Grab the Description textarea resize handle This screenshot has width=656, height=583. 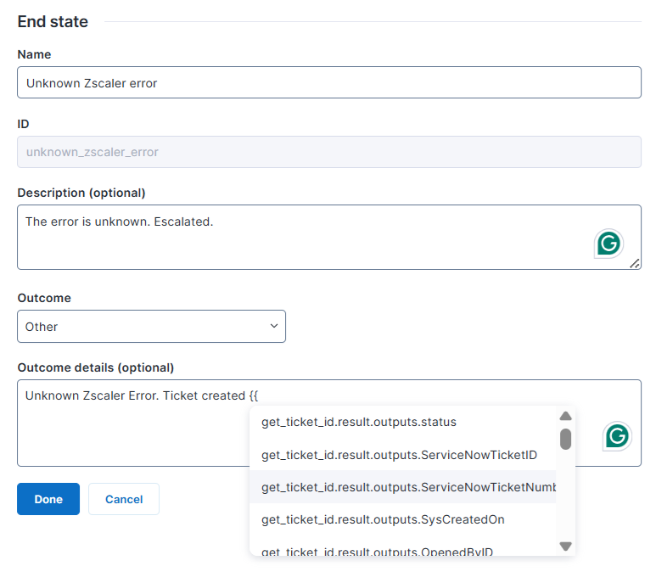click(x=635, y=264)
